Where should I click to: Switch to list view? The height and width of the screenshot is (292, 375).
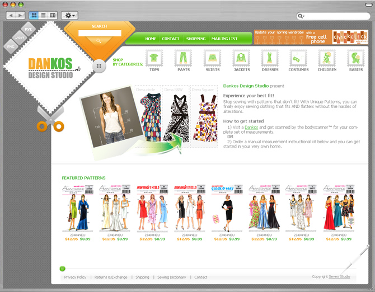click(43, 16)
